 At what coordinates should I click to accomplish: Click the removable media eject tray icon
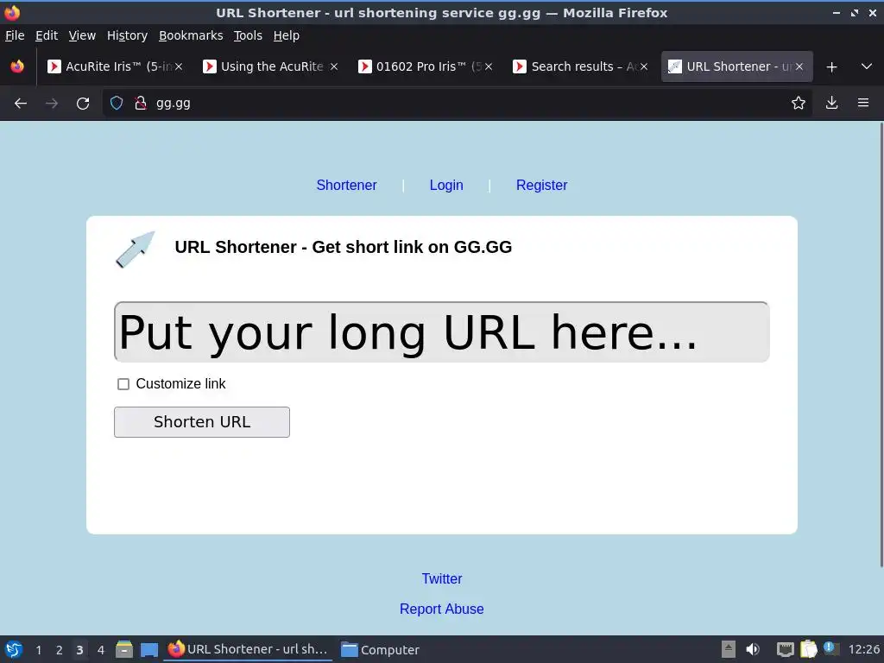click(x=729, y=649)
